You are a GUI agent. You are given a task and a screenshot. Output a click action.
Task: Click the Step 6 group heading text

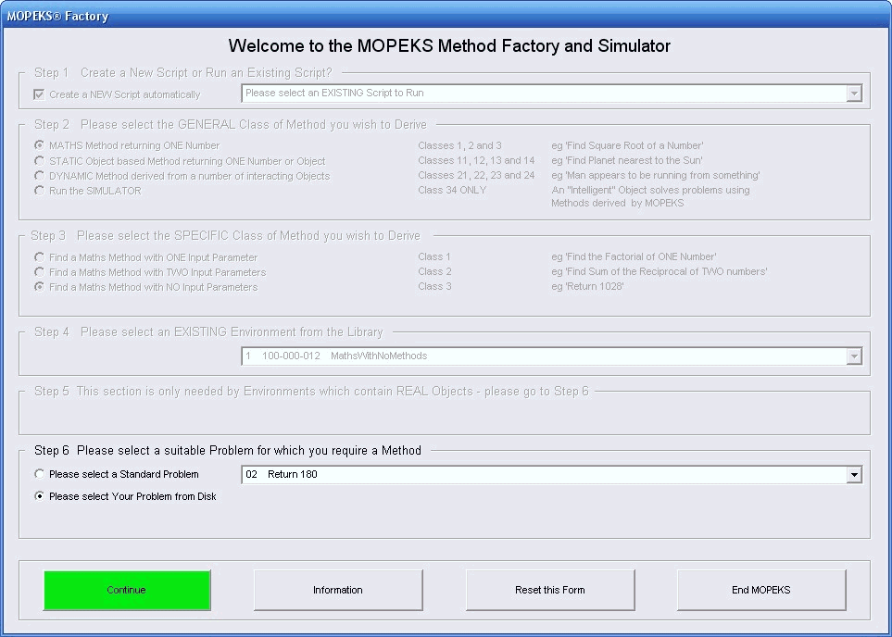coord(228,451)
